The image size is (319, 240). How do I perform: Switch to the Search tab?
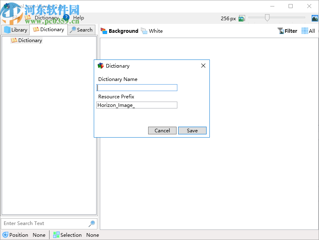click(x=82, y=30)
